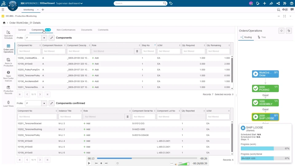
Task: Open Lead Times sidebar item
Action: (9, 104)
